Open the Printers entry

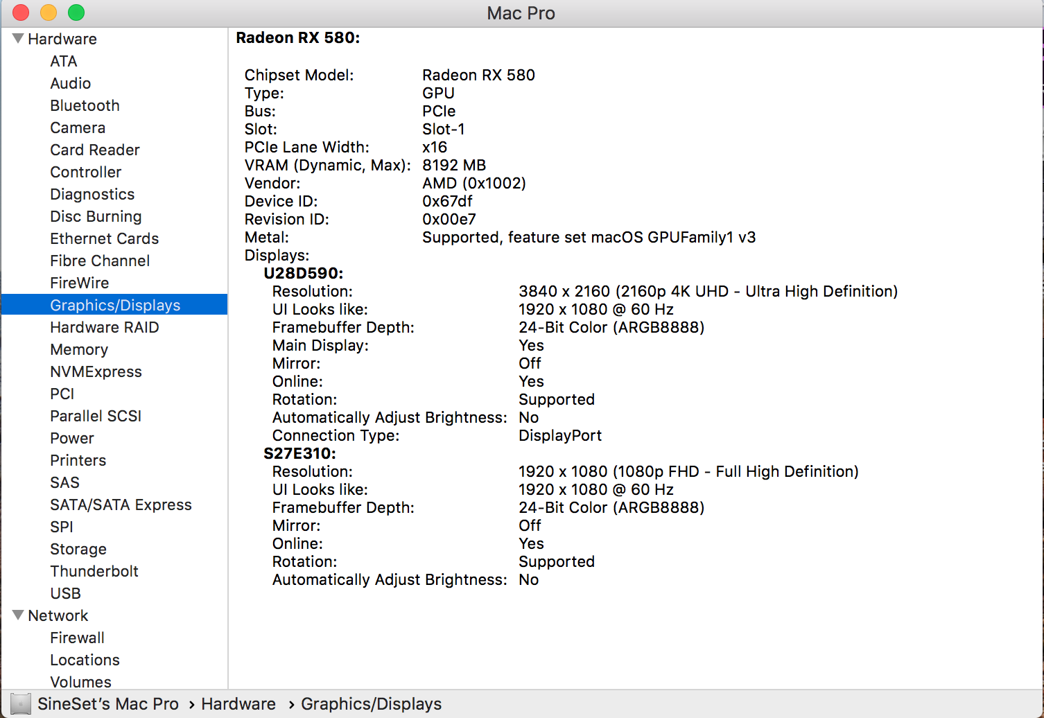78,460
